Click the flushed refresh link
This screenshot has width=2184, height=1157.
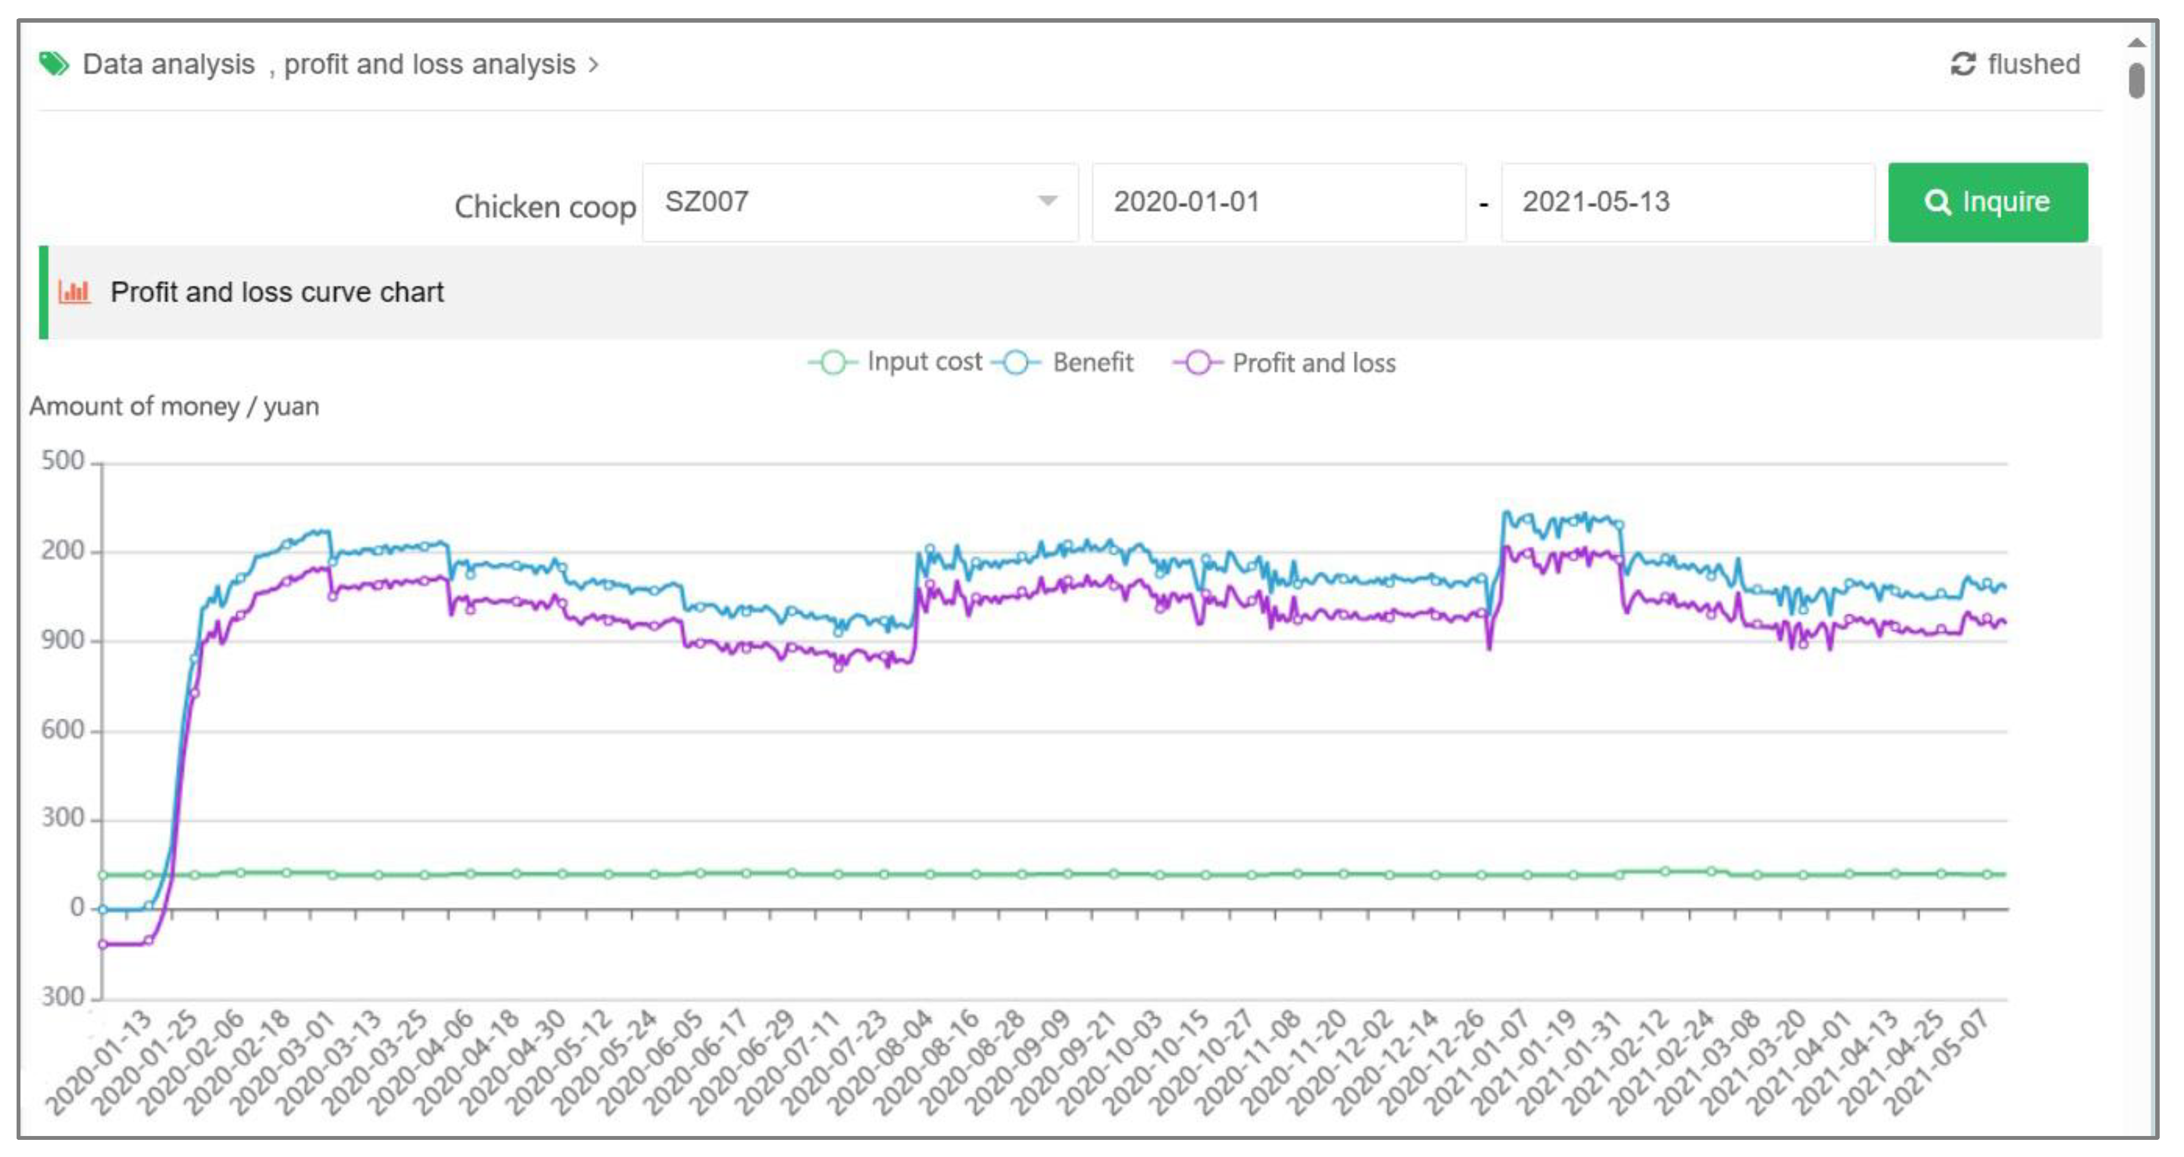(2032, 65)
